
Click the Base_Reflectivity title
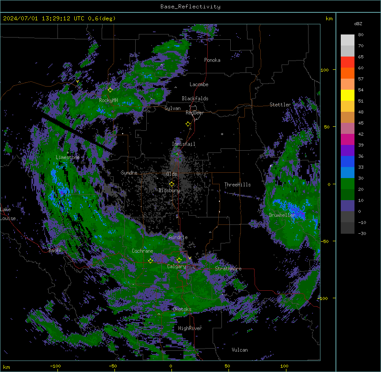(190, 7)
